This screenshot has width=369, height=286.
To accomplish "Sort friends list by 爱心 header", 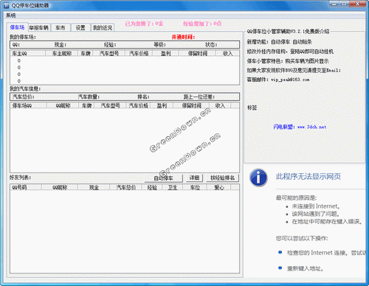I will (x=219, y=187).
